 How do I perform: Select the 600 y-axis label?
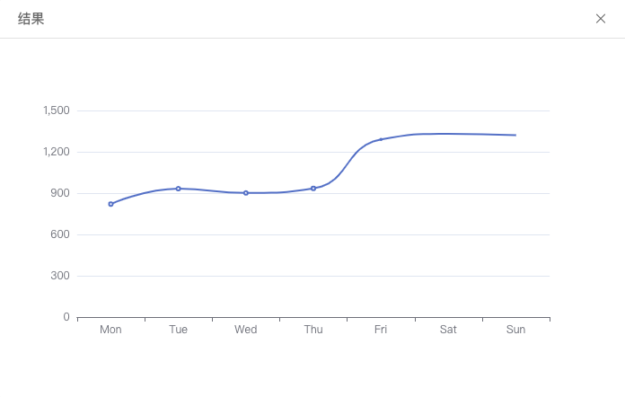60,234
